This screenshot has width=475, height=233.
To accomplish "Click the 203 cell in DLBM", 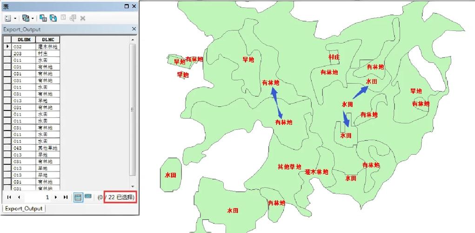I will 24,54.
